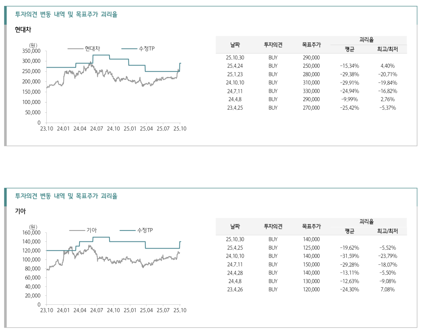Select the 현대차 section heading
422x334 pixels.
23,30
